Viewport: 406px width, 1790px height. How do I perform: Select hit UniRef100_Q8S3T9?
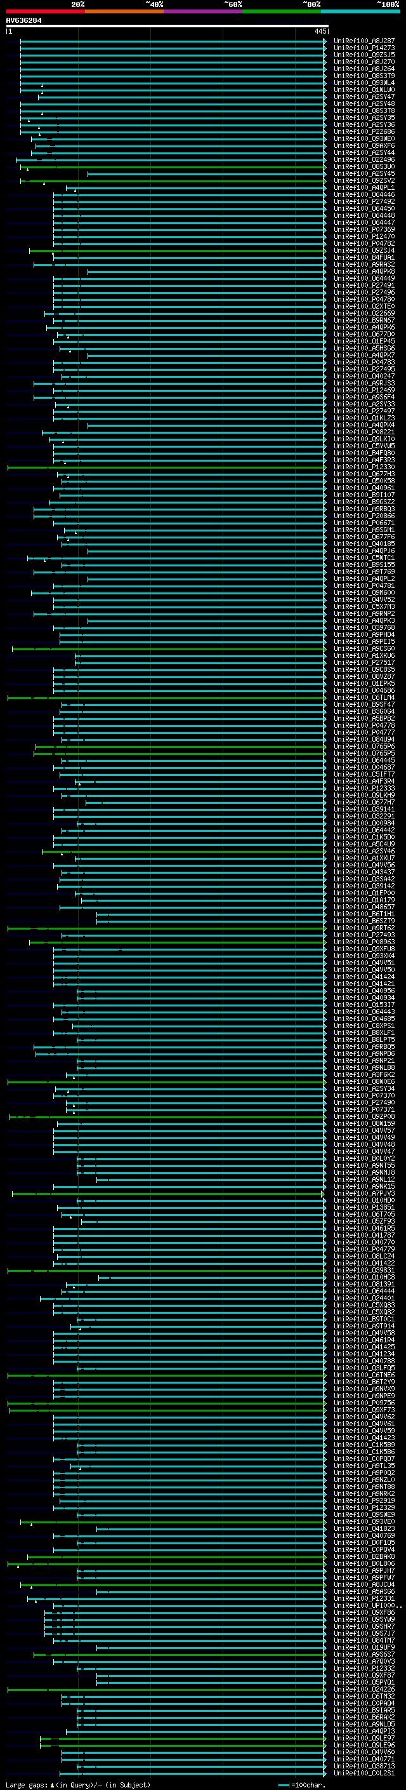tap(364, 76)
